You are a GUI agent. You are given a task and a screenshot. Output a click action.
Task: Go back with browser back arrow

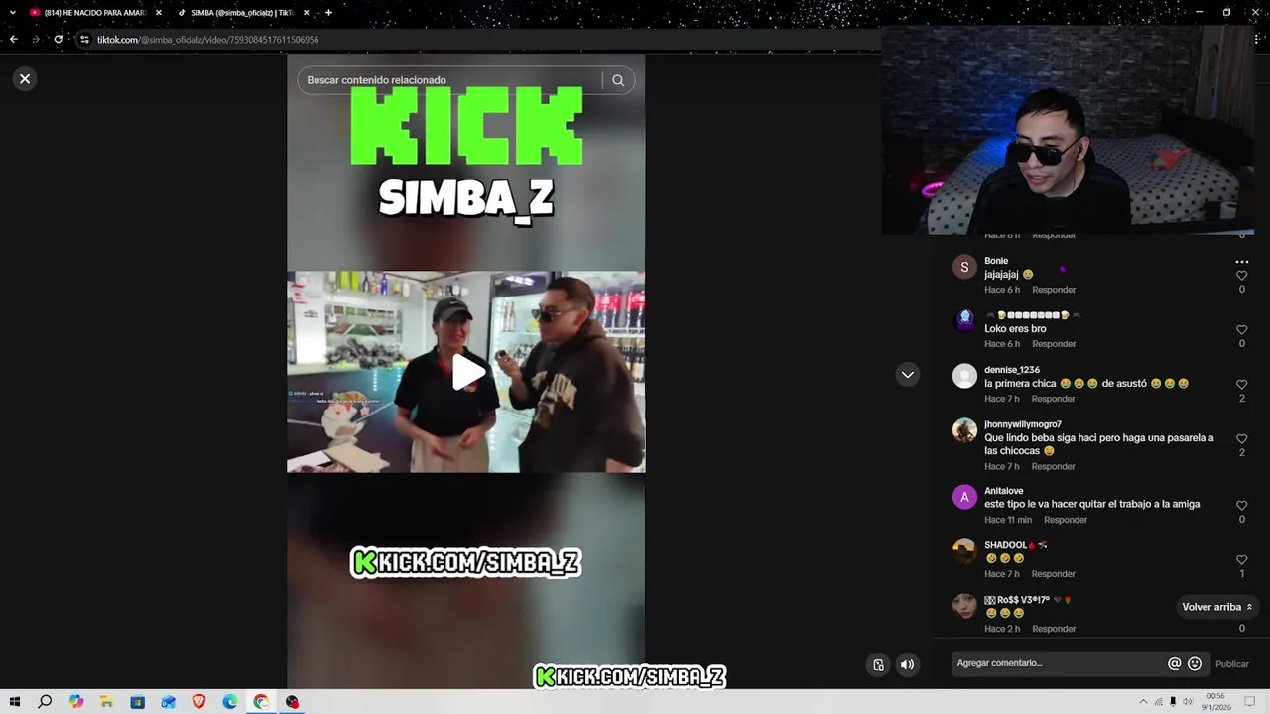click(x=13, y=40)
